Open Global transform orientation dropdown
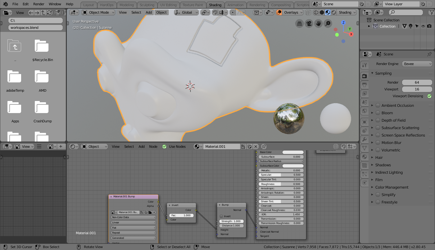This screenshot has width=435, height=250. tap(186, 12)
